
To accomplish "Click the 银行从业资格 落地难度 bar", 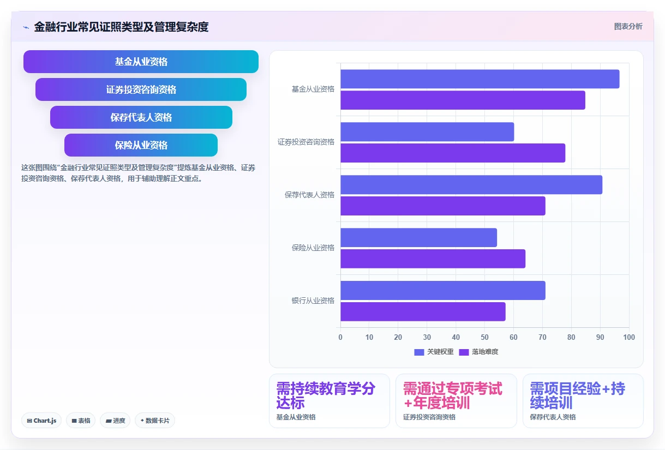I will pyautogui.click(x=423, y=312).
